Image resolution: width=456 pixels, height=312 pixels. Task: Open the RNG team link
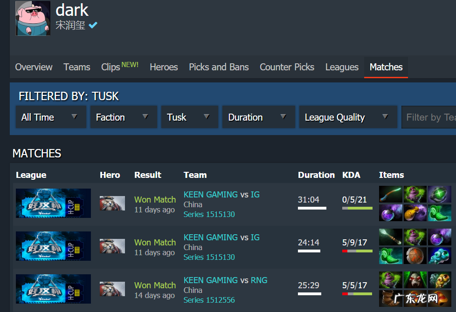point(259,280)
